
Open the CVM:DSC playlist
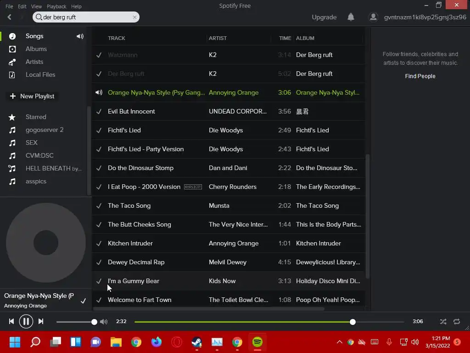click(39, 155)
